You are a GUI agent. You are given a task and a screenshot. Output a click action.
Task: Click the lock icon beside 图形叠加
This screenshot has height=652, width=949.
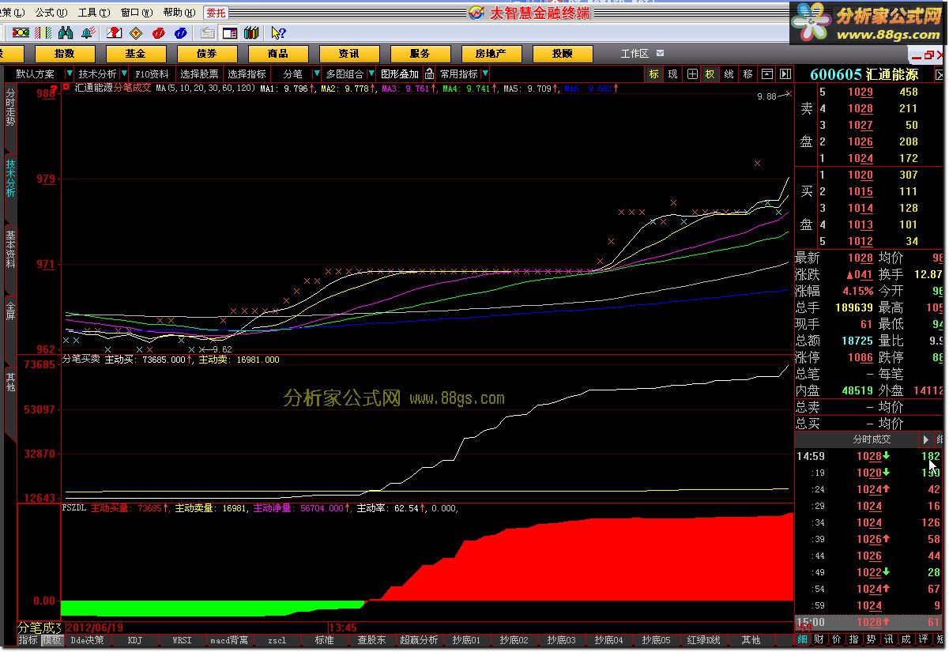428,73
